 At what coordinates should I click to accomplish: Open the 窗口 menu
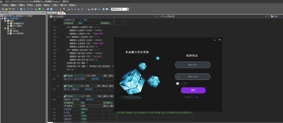[64, 5]
